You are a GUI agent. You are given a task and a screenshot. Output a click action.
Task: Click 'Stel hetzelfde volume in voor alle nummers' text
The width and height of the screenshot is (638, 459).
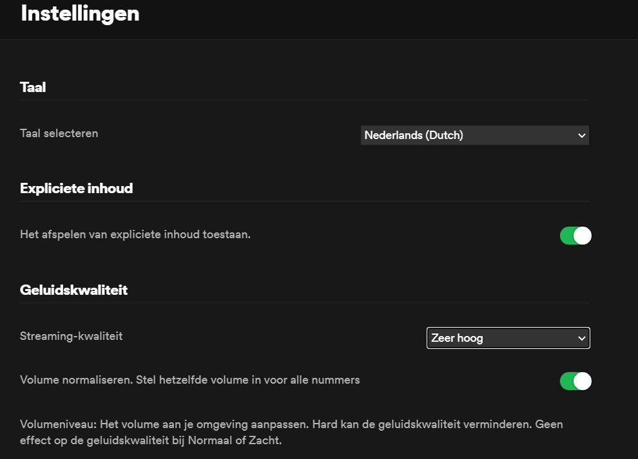248,380
